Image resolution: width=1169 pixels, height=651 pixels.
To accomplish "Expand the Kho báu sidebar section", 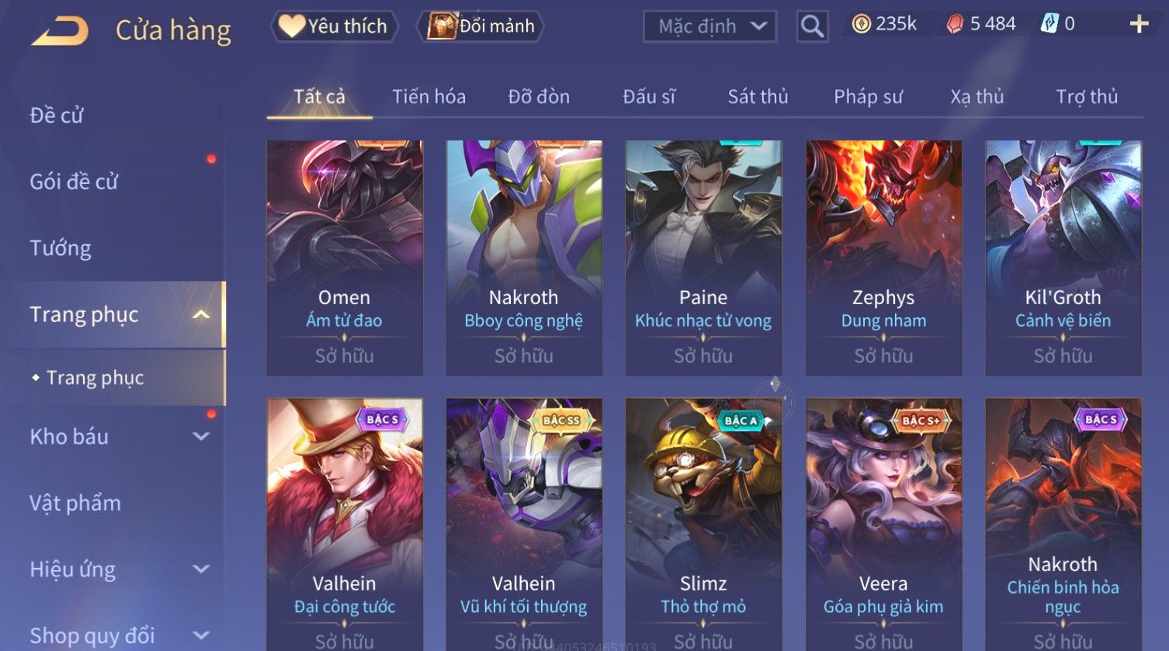I will [x=201, y=436].
